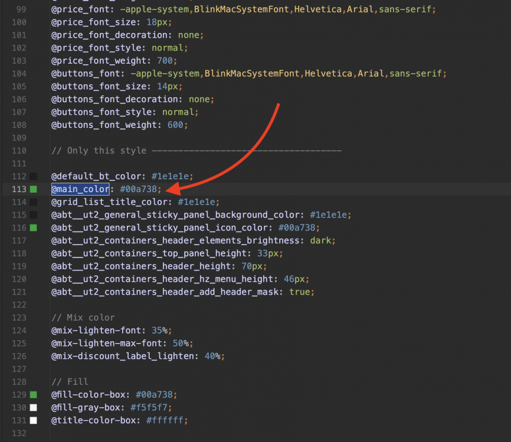This screenshot has height=442, width=511.
Task: Click line number 122 in the gutter
Action: click(19, 305)
